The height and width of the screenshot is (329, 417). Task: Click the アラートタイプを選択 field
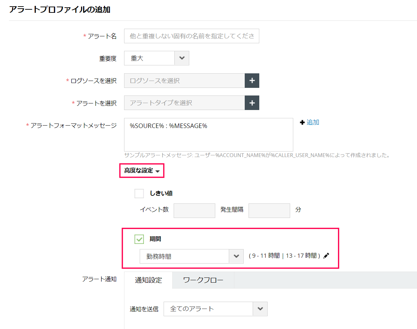[x=184, y=103]
